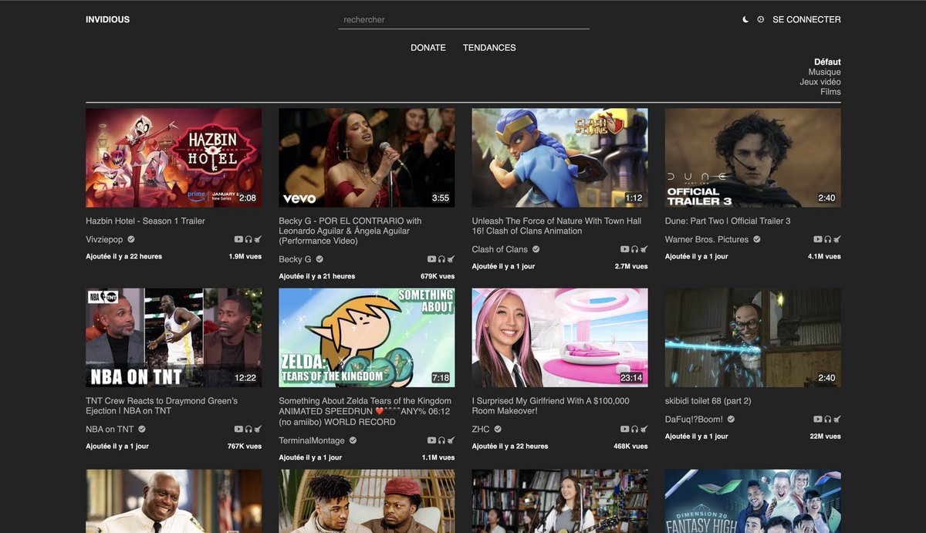Screen dimensions: 926x533
Task: Click jet icon beside DaFuq!?Boom!
Action: 836,420
